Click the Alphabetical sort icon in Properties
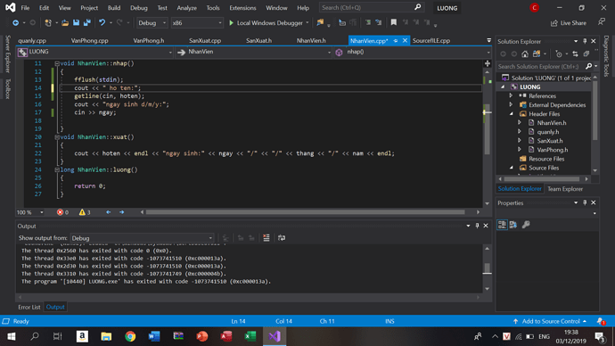Image resolution: width=615 pixels, height=346 pixels. coord(513,225)
